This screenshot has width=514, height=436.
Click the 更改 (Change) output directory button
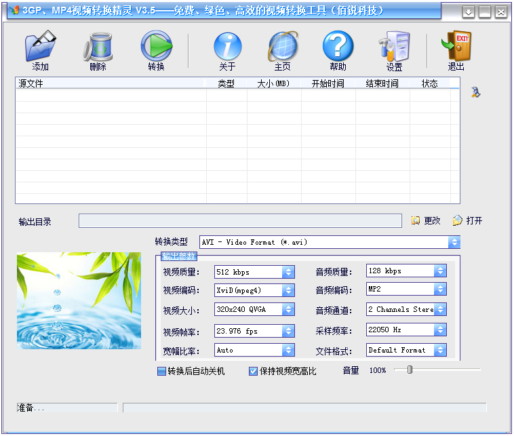point(426,221)
